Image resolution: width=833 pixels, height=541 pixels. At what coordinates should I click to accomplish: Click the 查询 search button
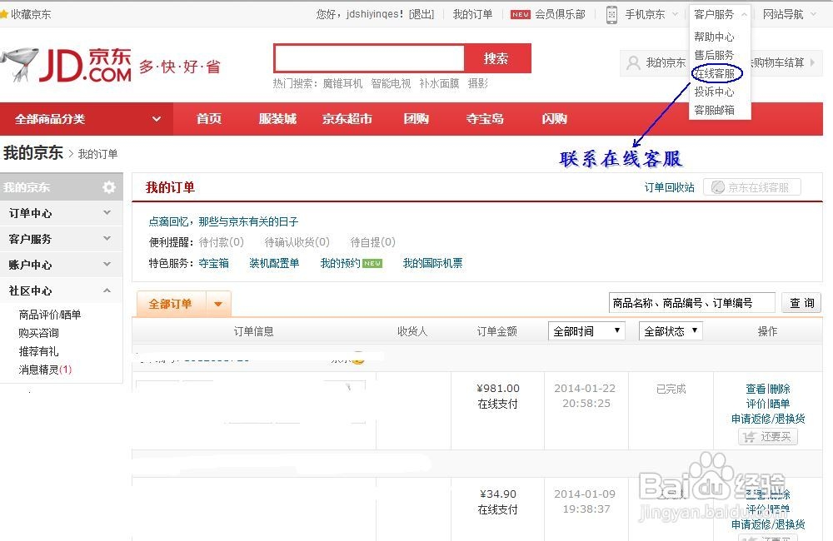pos(801,302)
